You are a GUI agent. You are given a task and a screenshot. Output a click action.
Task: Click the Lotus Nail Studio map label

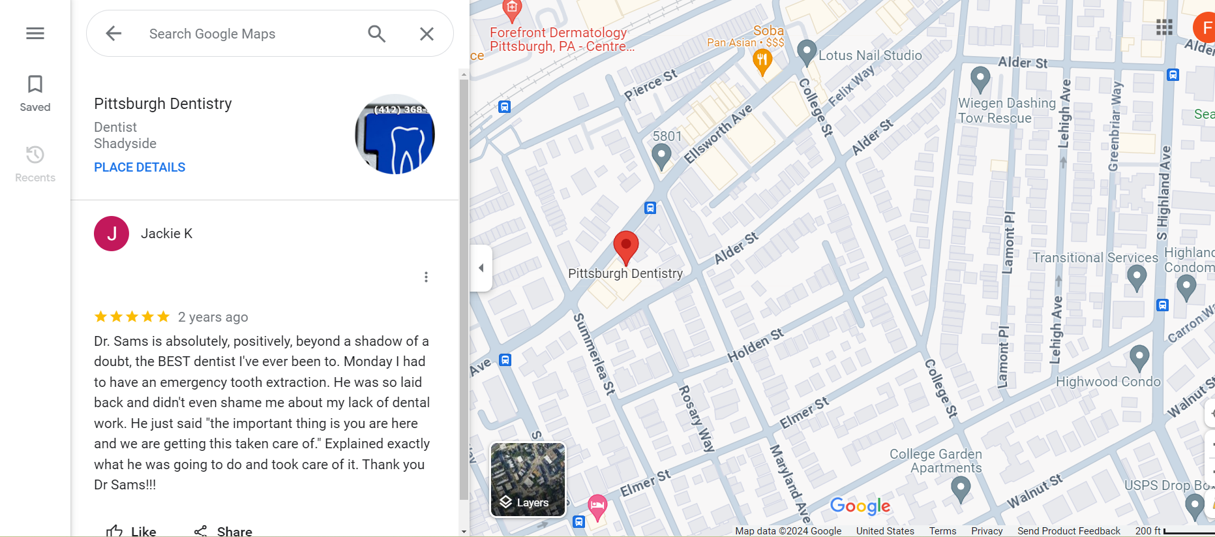[x=870, y=55]
